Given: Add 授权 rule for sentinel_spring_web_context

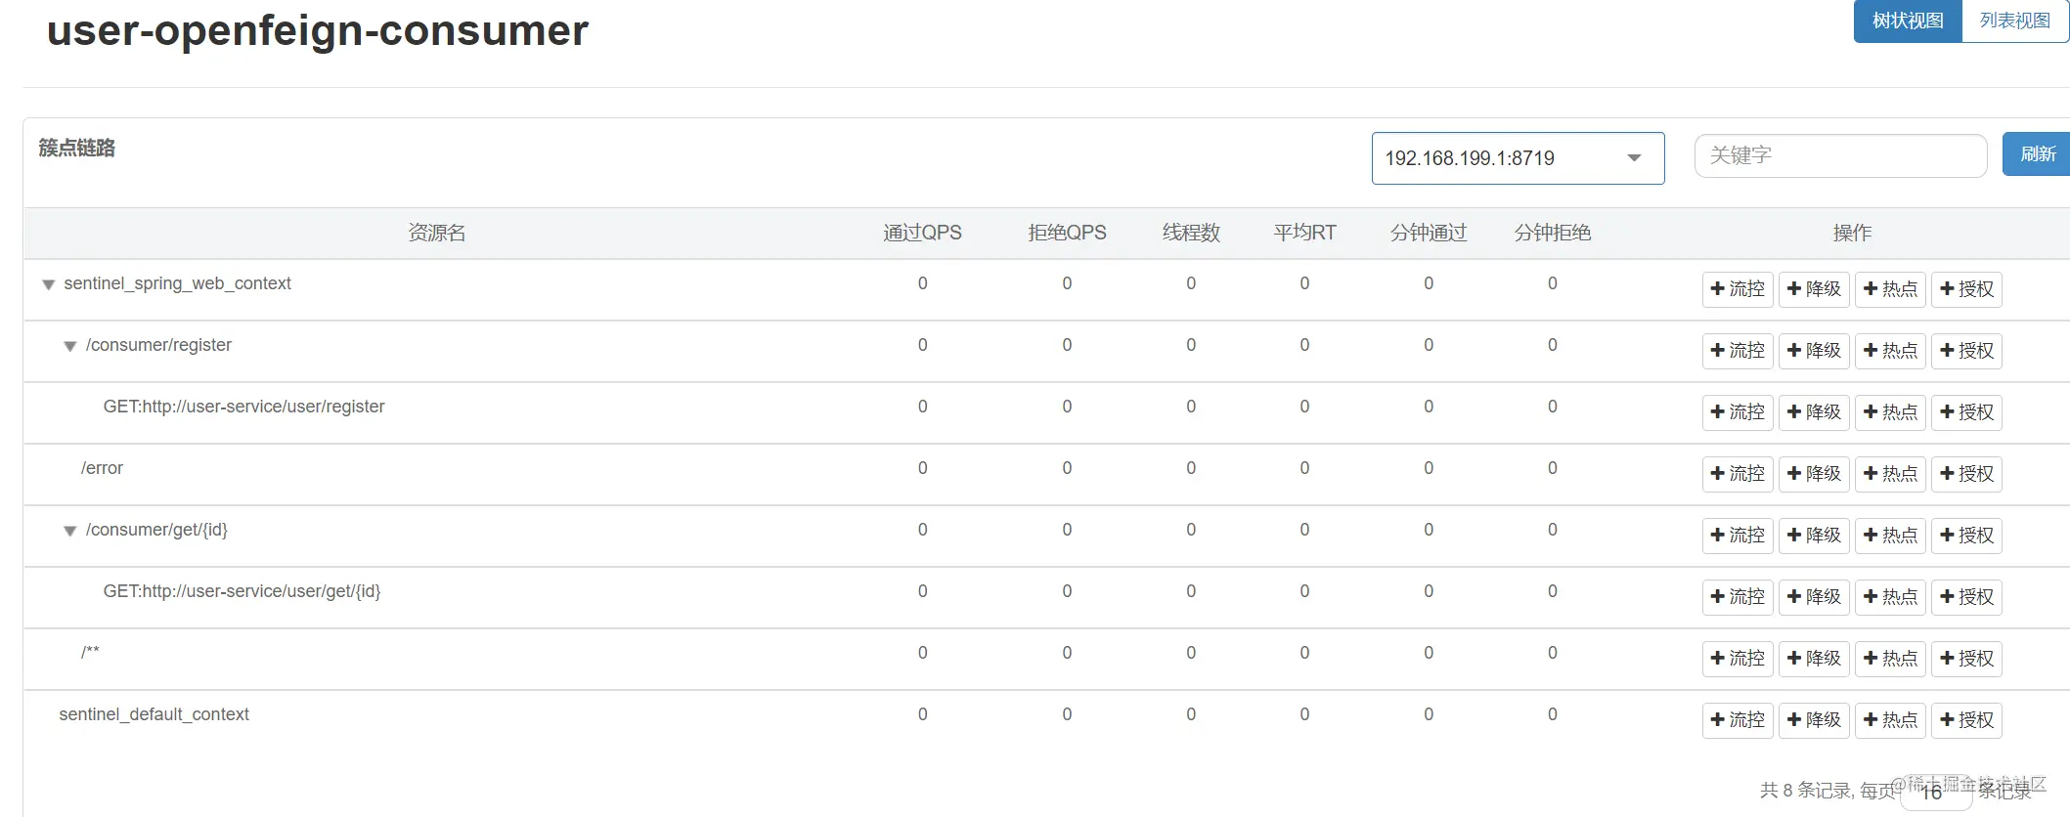Looking at the screenshot, I should click(x=1966, y=289).
